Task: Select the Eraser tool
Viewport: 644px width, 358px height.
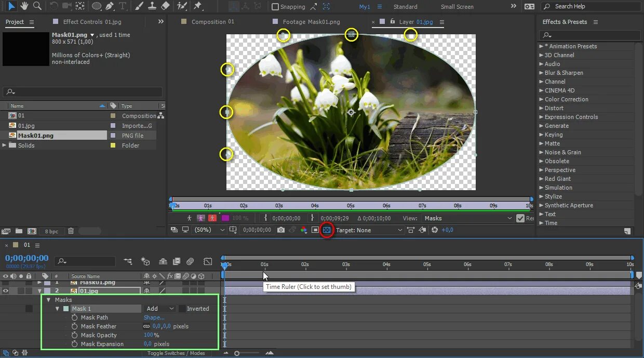Action: click(x=165, y=6)
